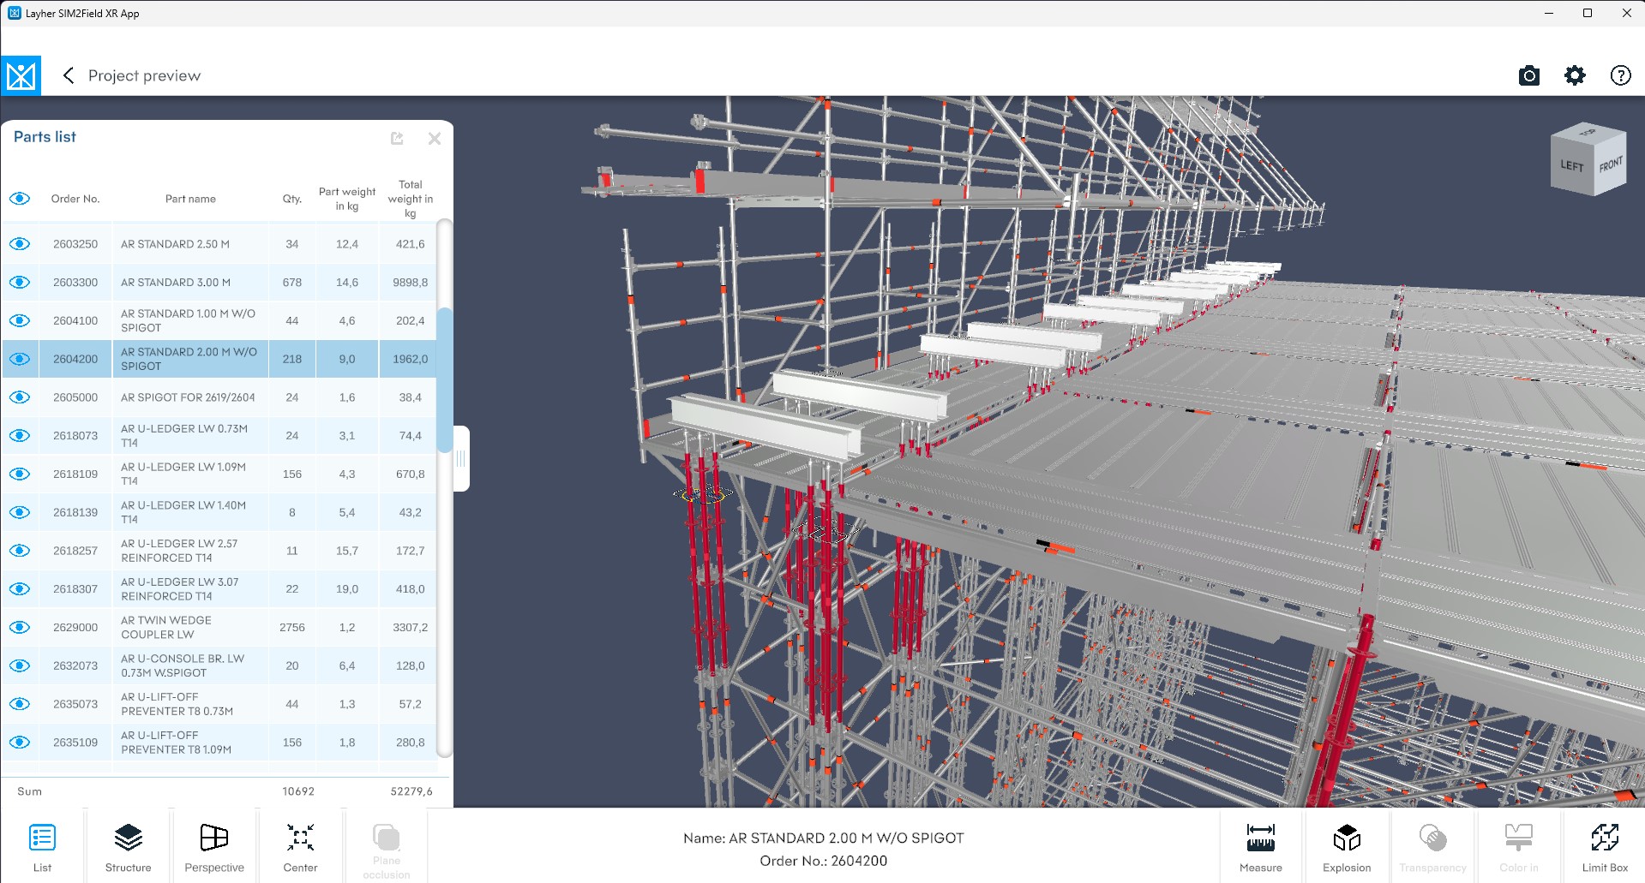Sort by Qty. column header
The height and width of the screenshot is (883, 1645).
[x=292, y=199]
